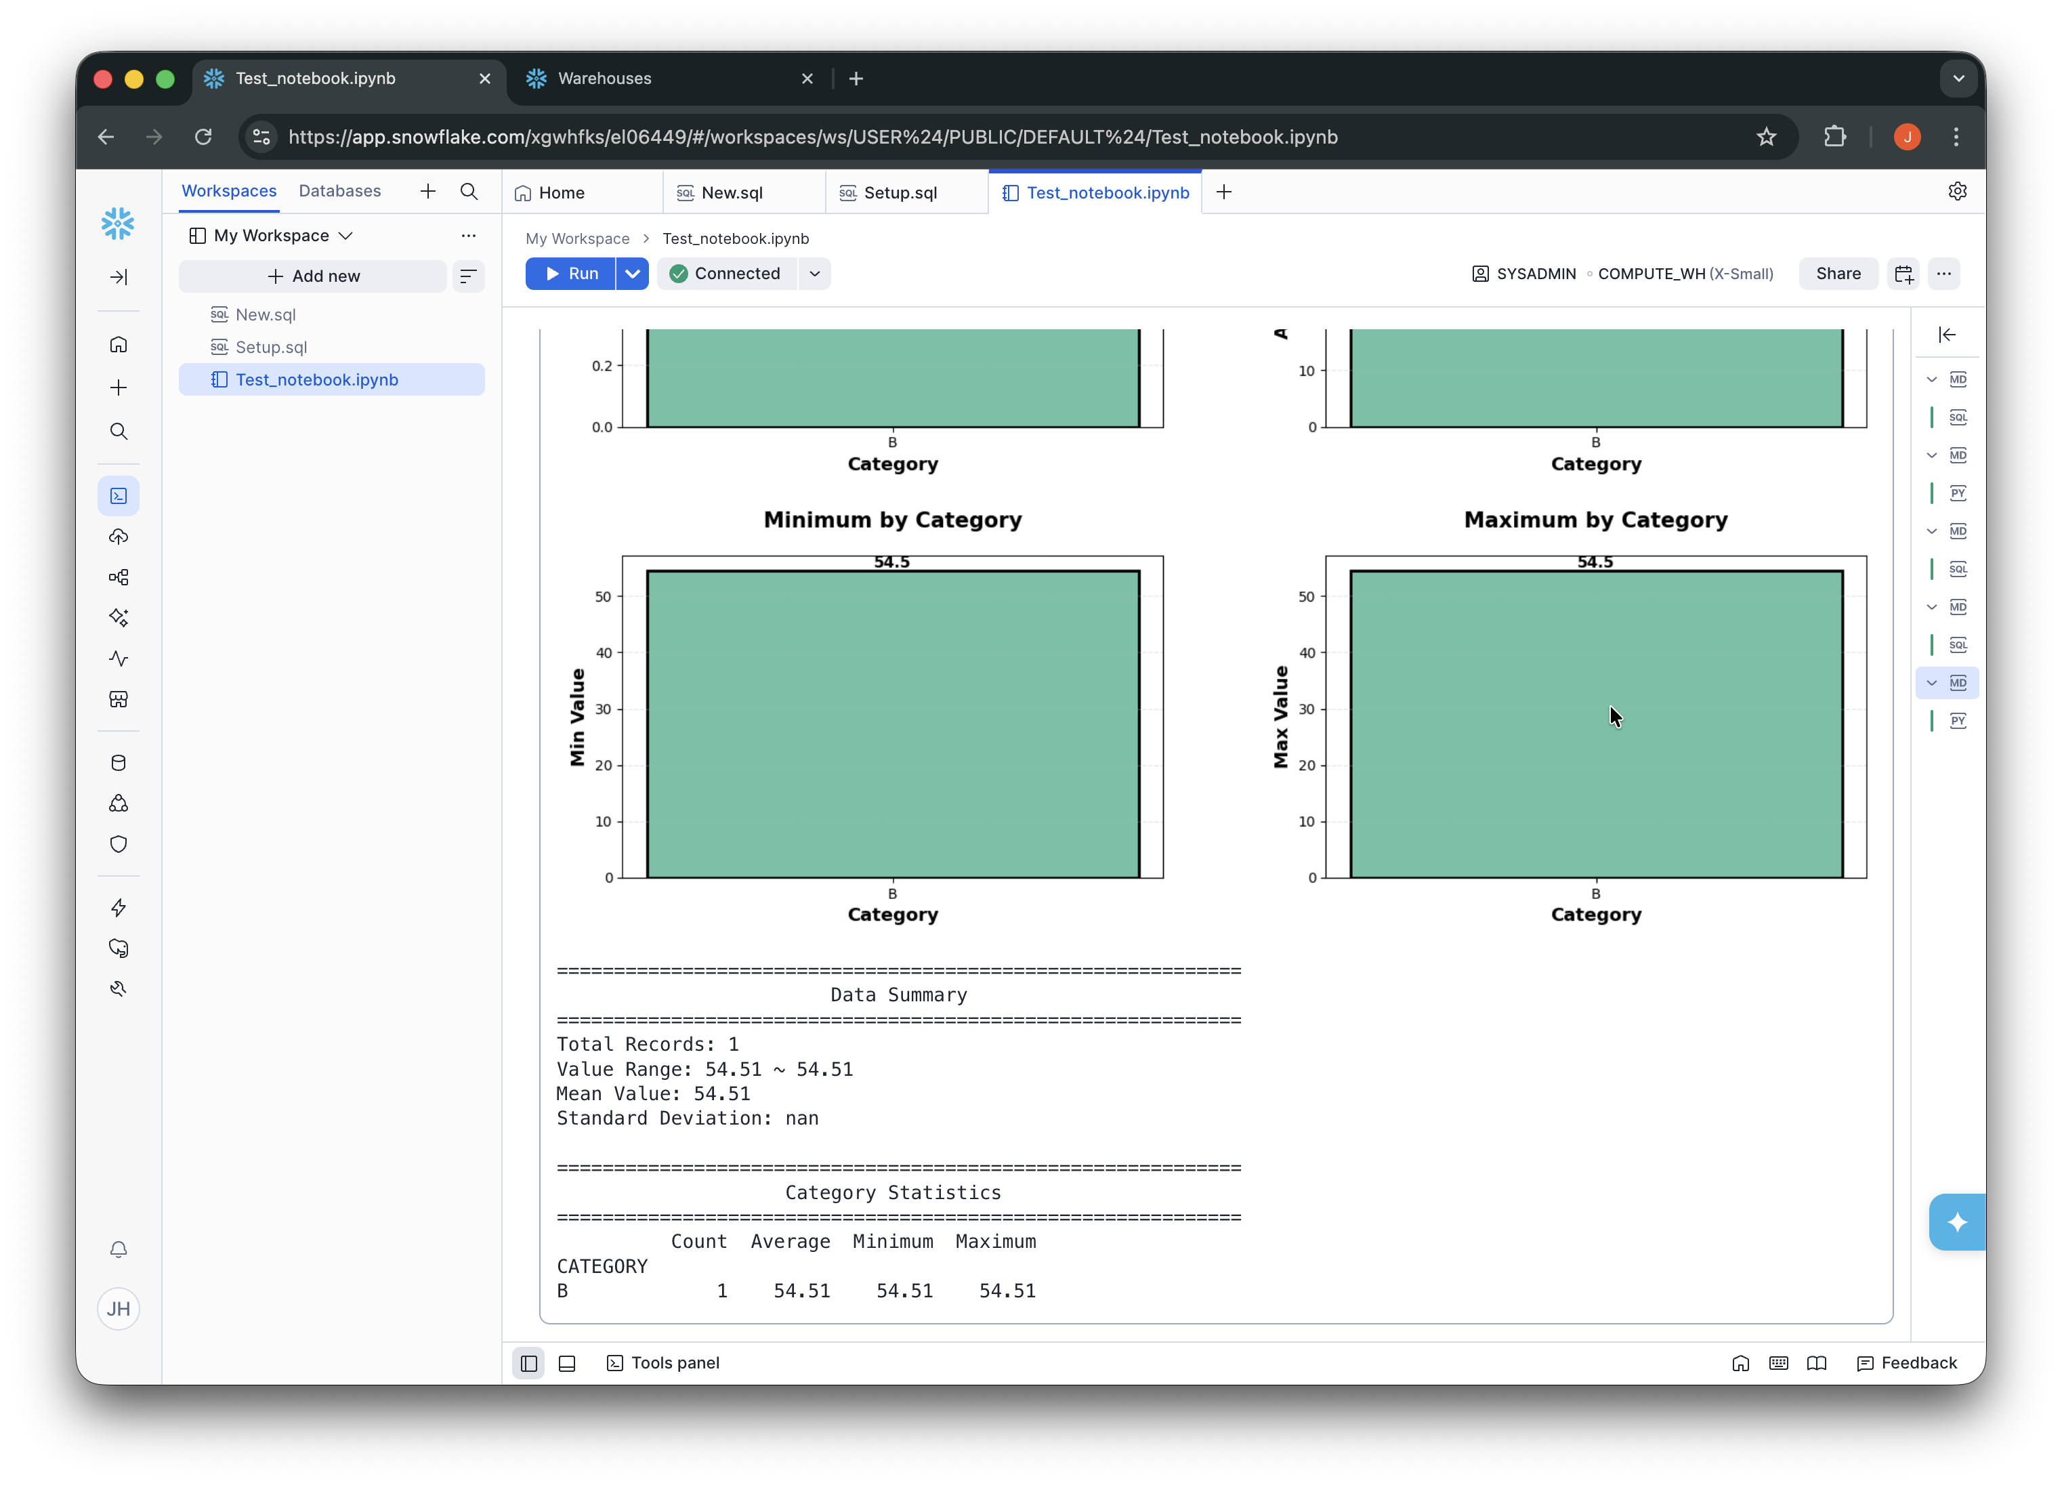Image resolution: width=2062 pixels, height=1485 pixels.
Task: Click the browser address bar URL
Action: pos(813,138)
